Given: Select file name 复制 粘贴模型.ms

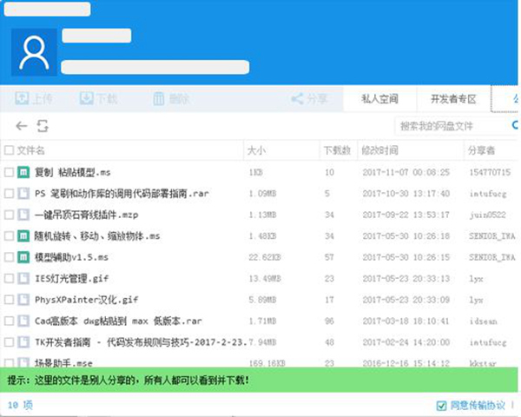Looking at the screenshot, I should 73,172.
